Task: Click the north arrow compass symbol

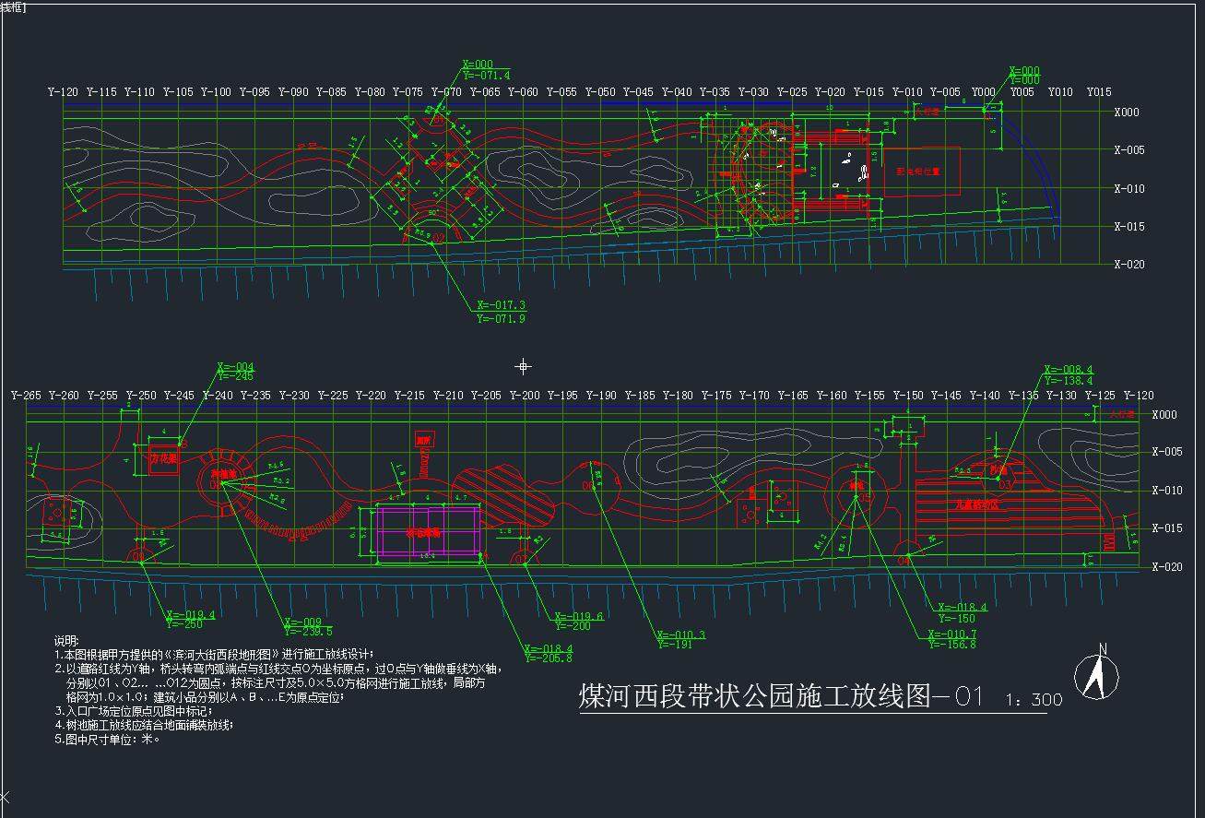Action: tap(1095, 675)
